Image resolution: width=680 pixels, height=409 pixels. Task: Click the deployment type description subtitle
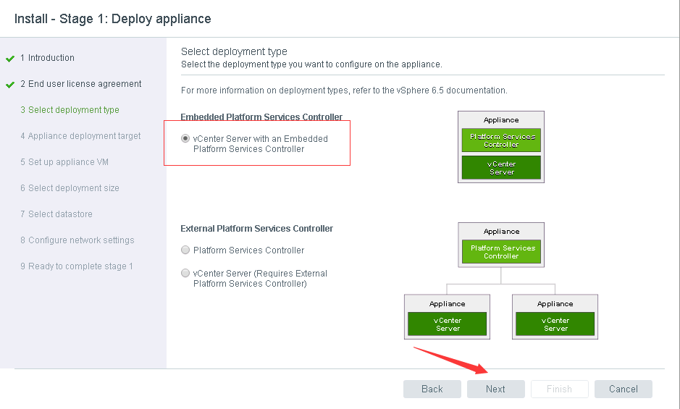pyautogui.click(x=311, y=64)
